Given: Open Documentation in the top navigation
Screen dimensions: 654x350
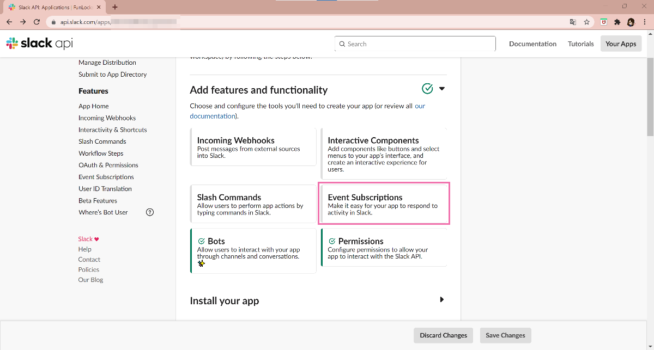Looking at the screenshot, I should pyautogui.click(x=532, y=44).
